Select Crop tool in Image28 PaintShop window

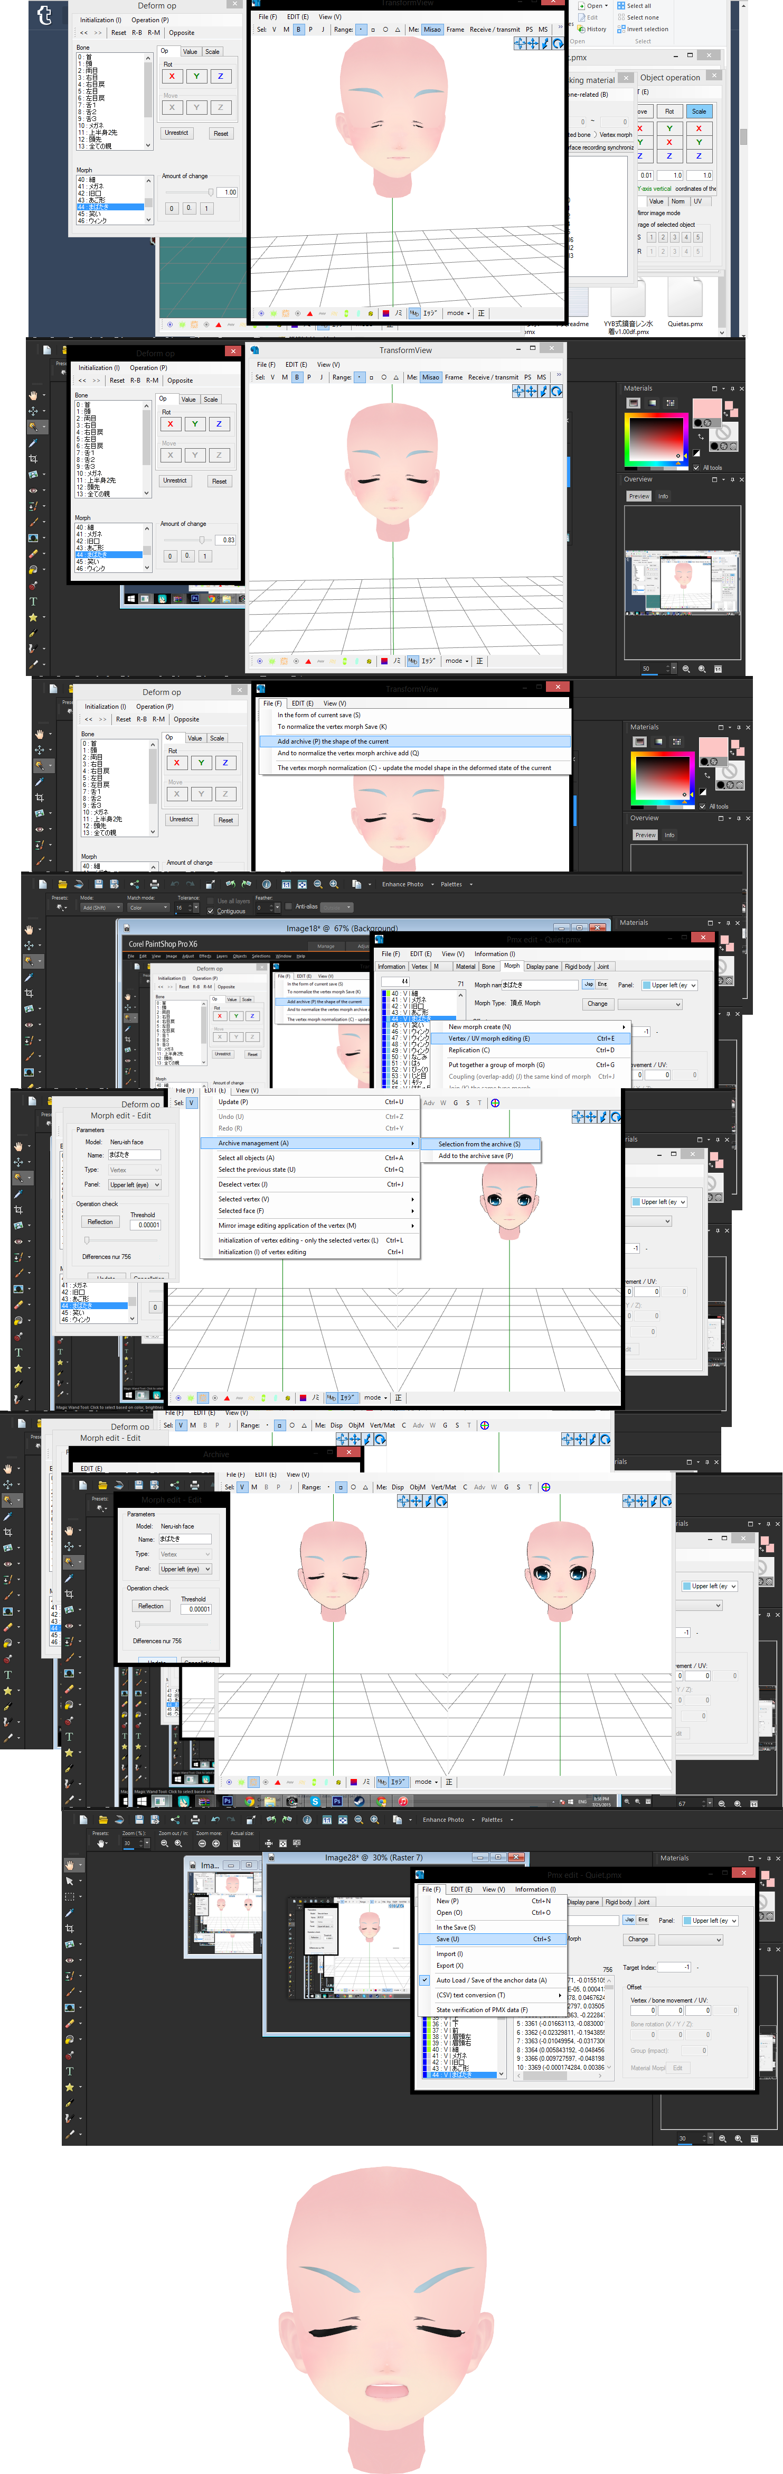point(69,1928)
